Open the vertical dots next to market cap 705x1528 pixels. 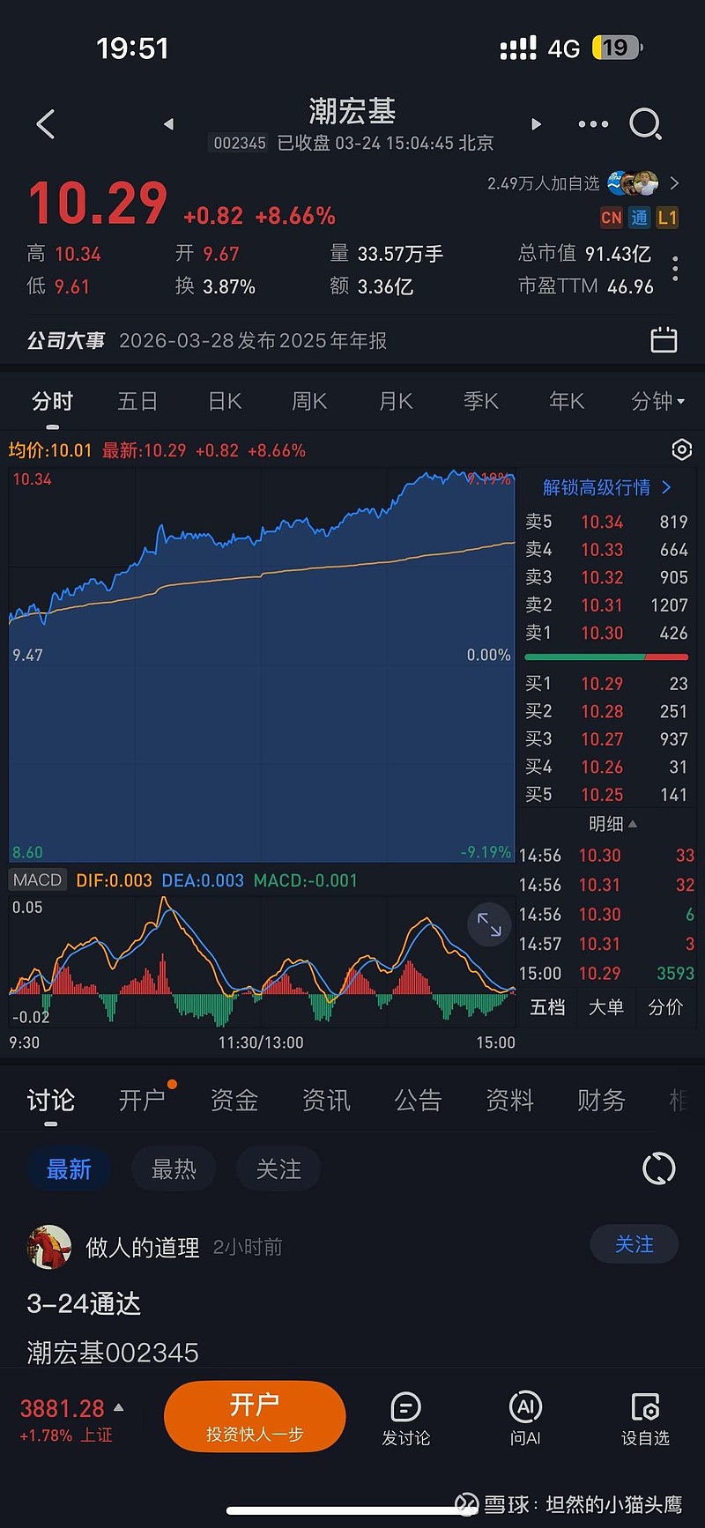click(x=675, y=269)
